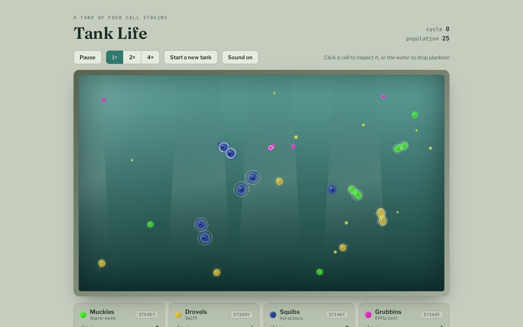Inspect the yellow Drovel cell near bottom-right plankton
This screenshot has width=523, height=327.
click(x=343, y=248)
